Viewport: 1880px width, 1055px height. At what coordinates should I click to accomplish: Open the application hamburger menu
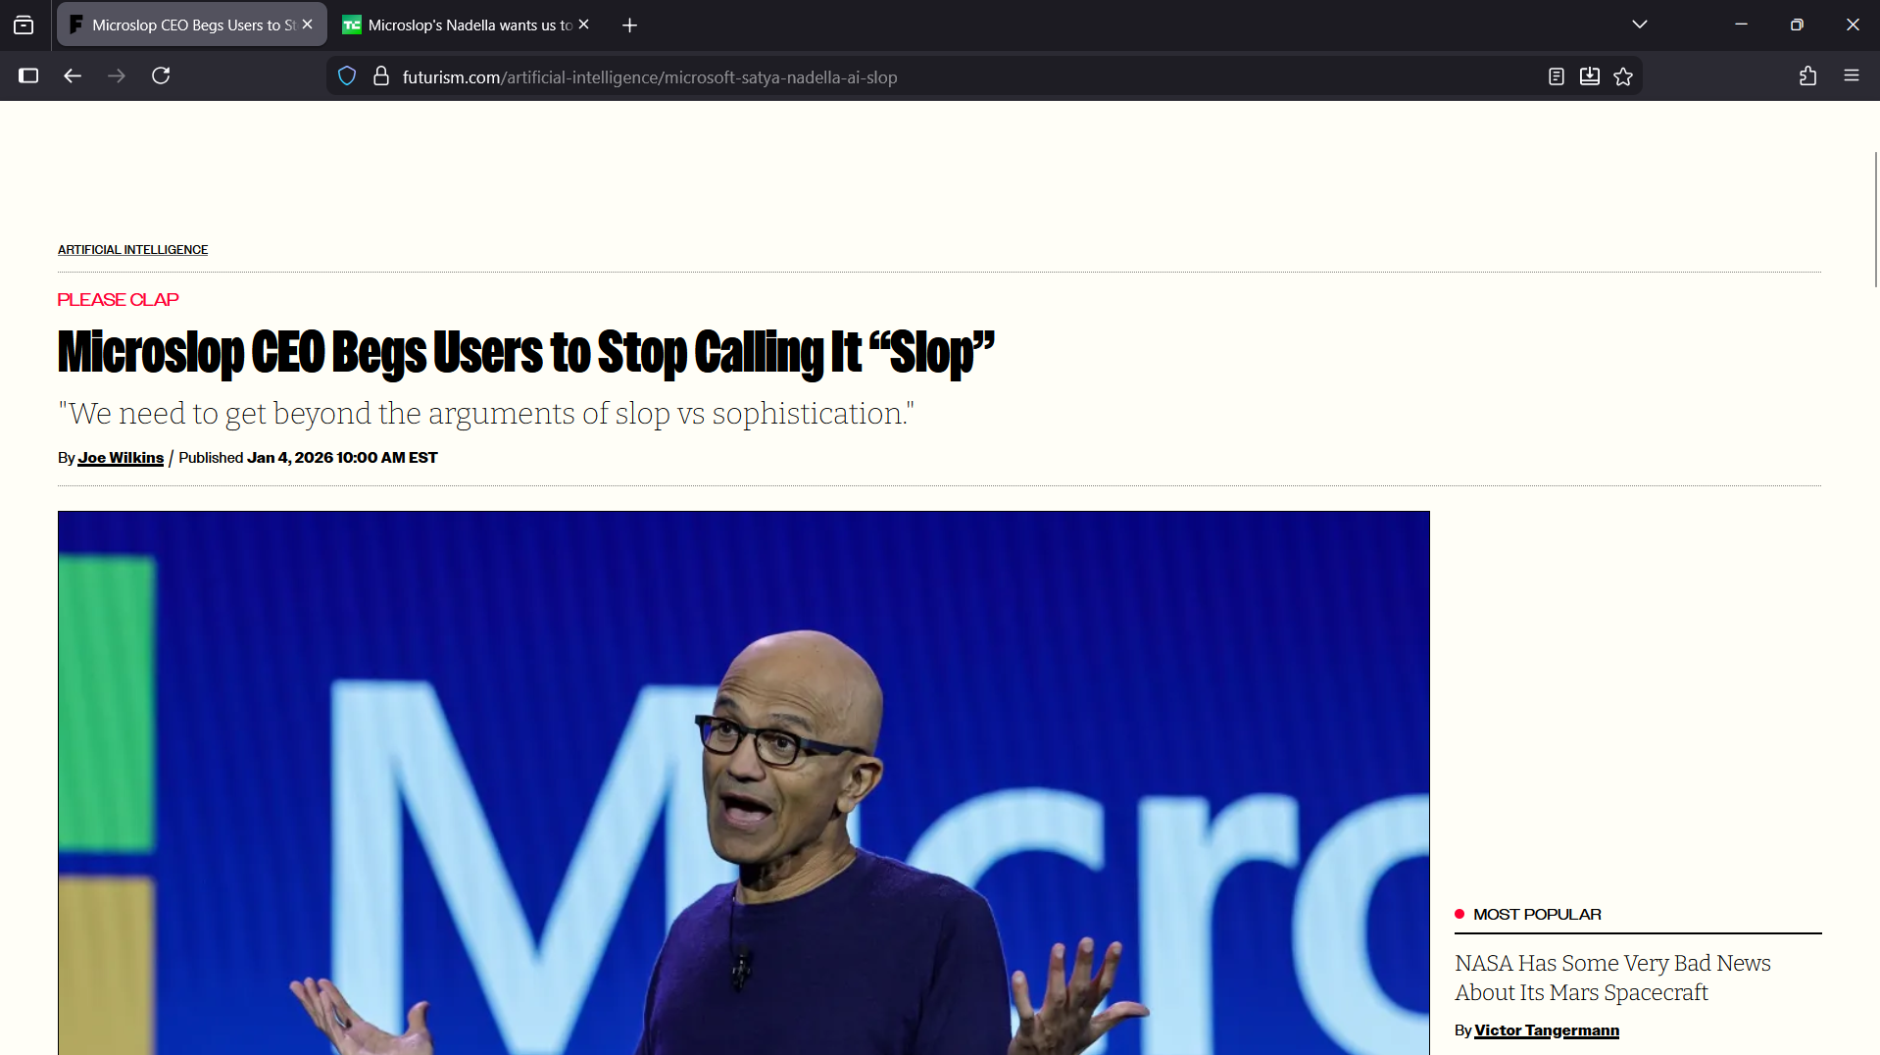pyautogui.click(x=1853, y=76)
